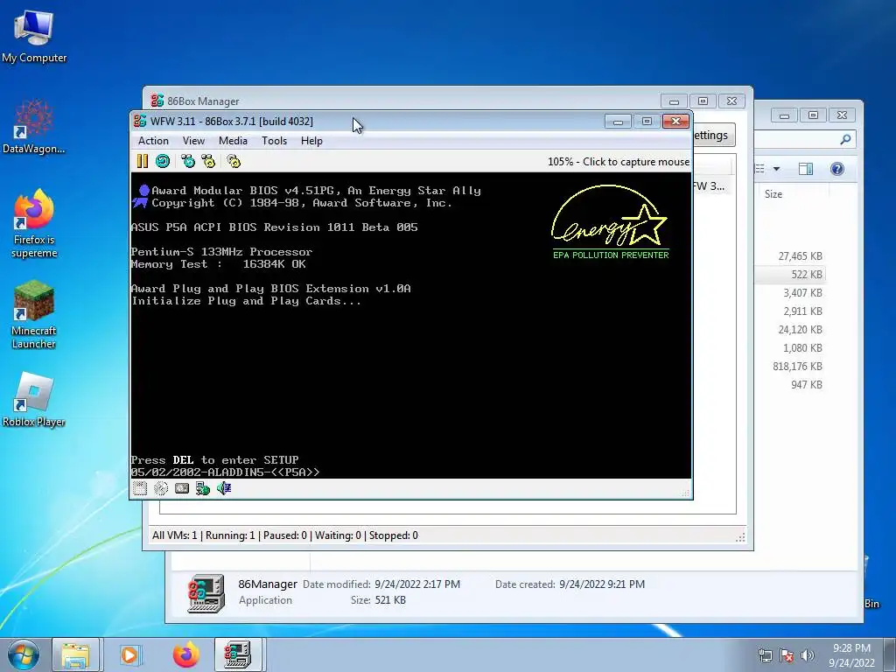This screenshot has height=672, width=896.
Task: Select the file row sized 27,465 KB
Action: coord(800,256)
